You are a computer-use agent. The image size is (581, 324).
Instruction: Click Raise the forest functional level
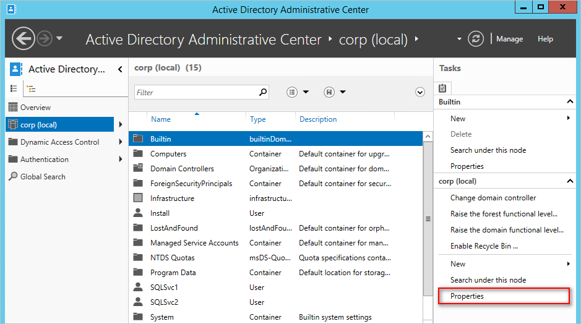tap(504, 214)
